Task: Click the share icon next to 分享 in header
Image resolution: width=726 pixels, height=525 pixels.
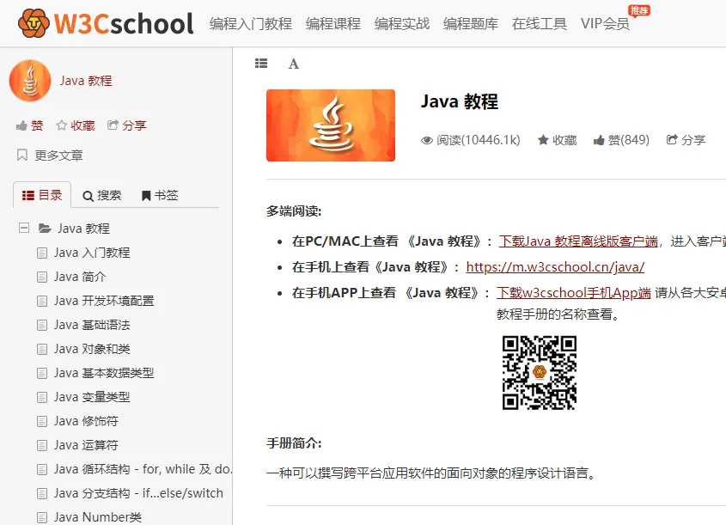Action: pyautogui.click(x=672, y=139)
